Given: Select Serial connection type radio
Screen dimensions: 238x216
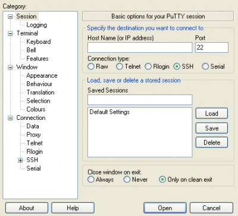Looking at the screenshot, I should tap(205, 66).
